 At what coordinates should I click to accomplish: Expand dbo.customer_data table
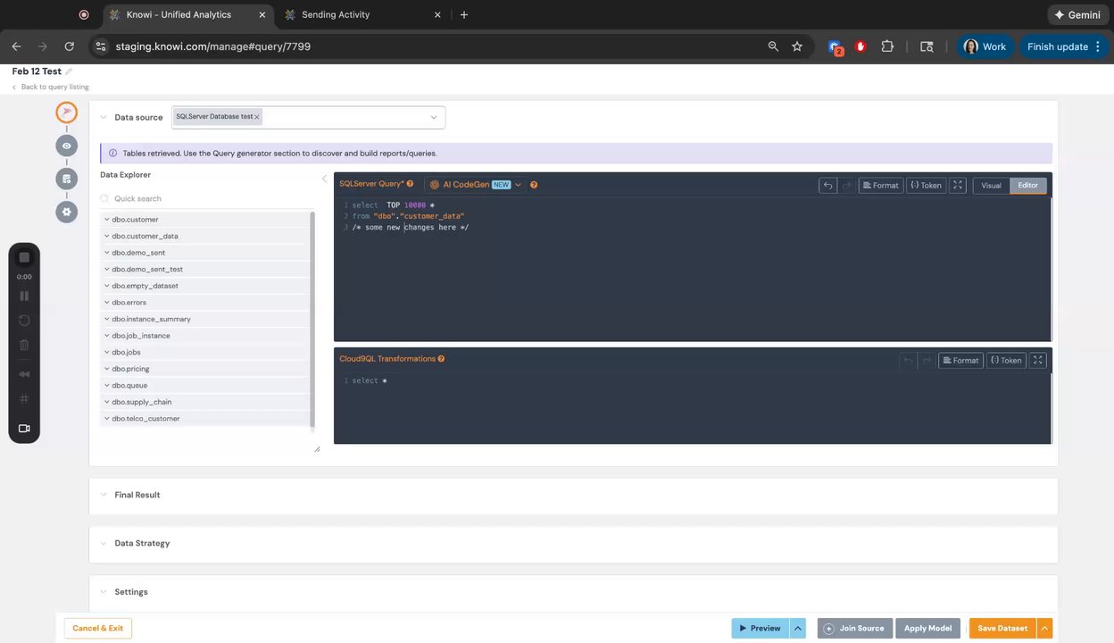(107, 236)
